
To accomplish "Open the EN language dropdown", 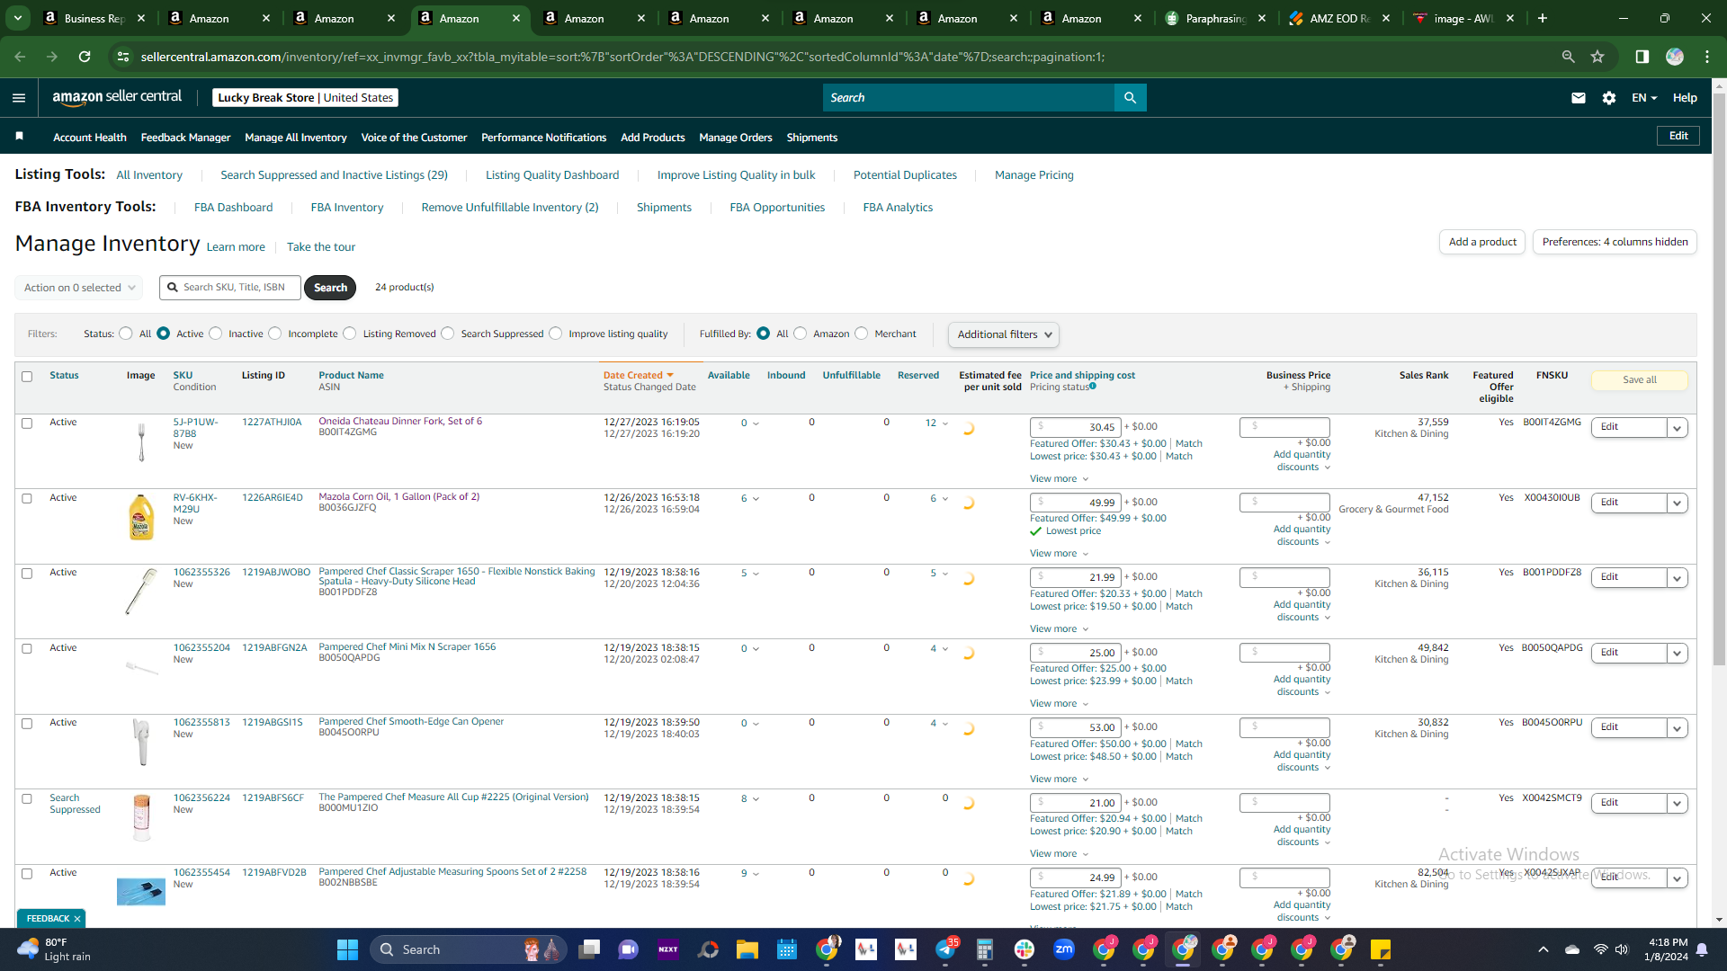I will coord(1644,98).
